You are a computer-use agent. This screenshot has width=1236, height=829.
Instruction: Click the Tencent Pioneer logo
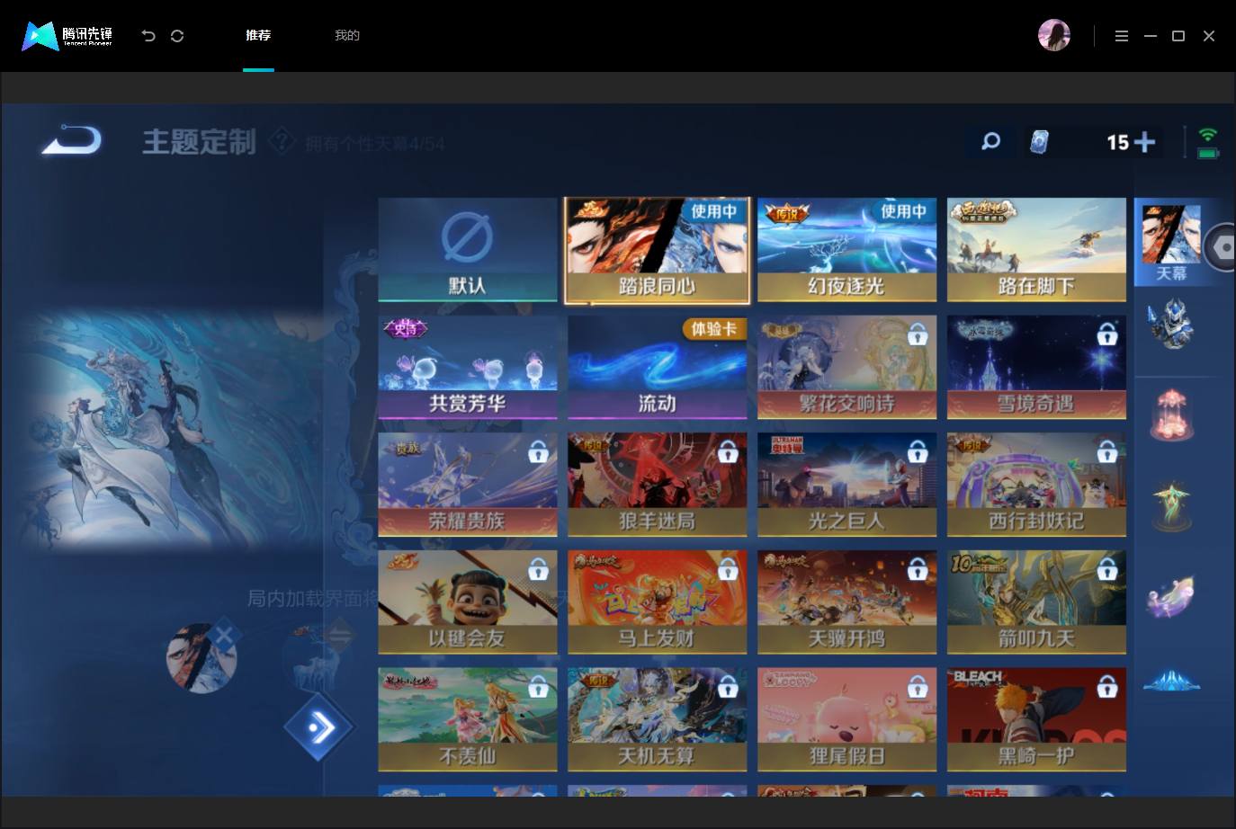(67, 36)
